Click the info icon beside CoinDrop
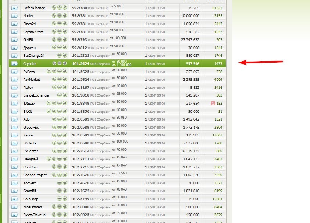Screen dimensions: 310x223 pos(14,199)
